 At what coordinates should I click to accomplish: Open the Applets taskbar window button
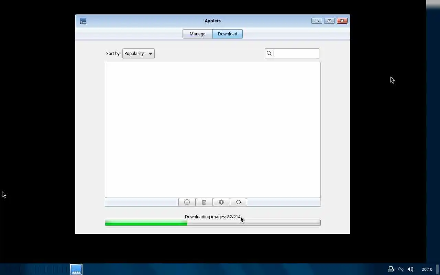[x=76, y=269]
